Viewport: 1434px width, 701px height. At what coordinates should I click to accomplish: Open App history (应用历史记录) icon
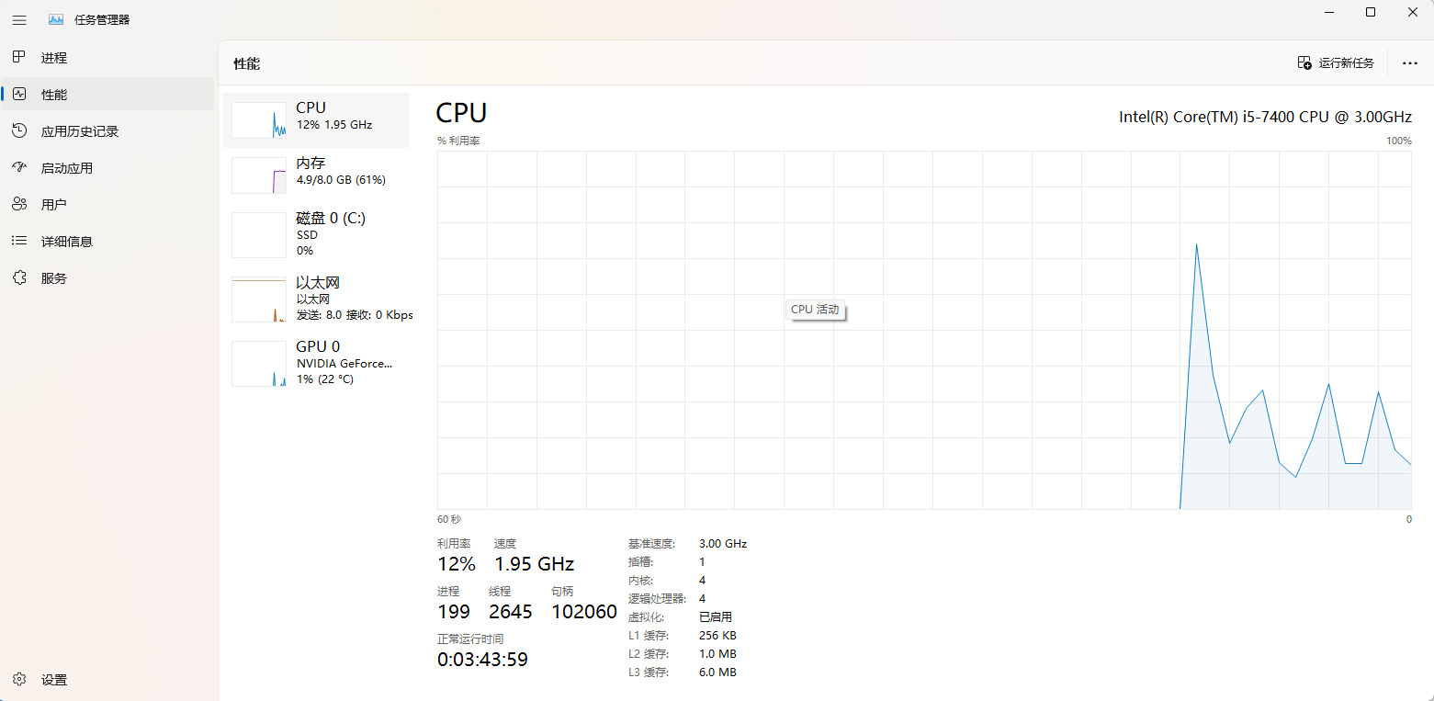[x=19, y=131]
